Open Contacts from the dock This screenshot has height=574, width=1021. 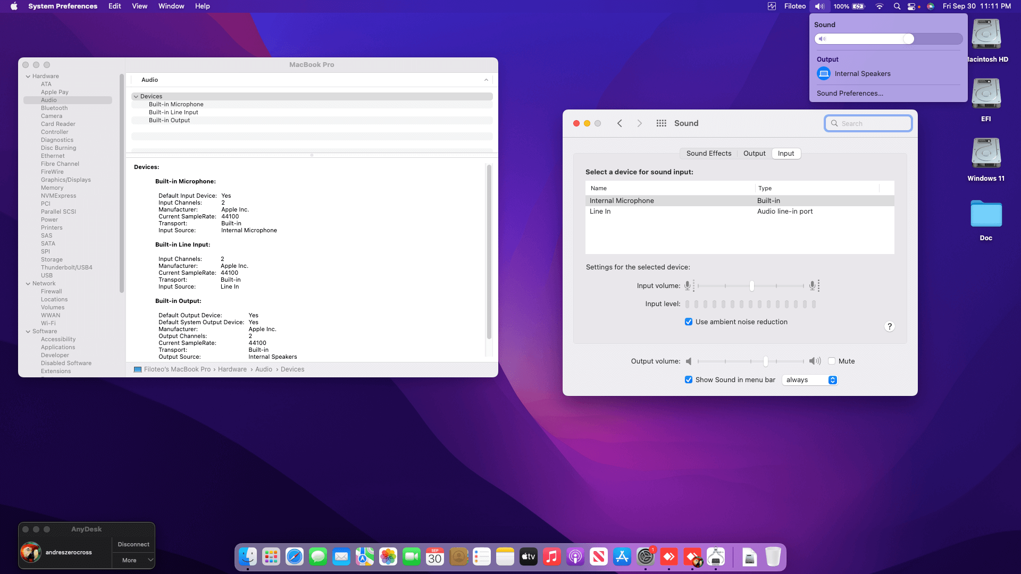coord(458,557)
